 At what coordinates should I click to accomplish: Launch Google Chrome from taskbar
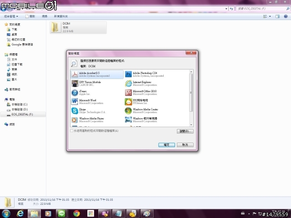[76, 214]
